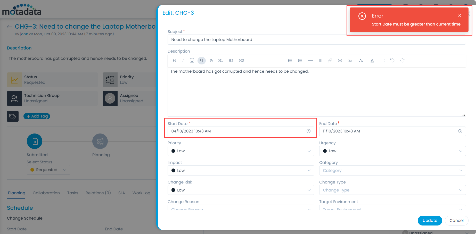Switch to the Work Log tab
This screenshot has height=234, width=476.
point(141,193)
